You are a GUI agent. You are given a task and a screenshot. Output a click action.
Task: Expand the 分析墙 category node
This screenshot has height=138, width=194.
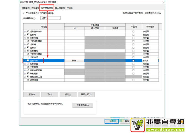25,35
